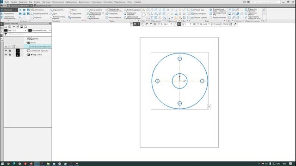296x166 pixels.
Task: Click the Вид с модели tool
Action: (x=199, y=14)
